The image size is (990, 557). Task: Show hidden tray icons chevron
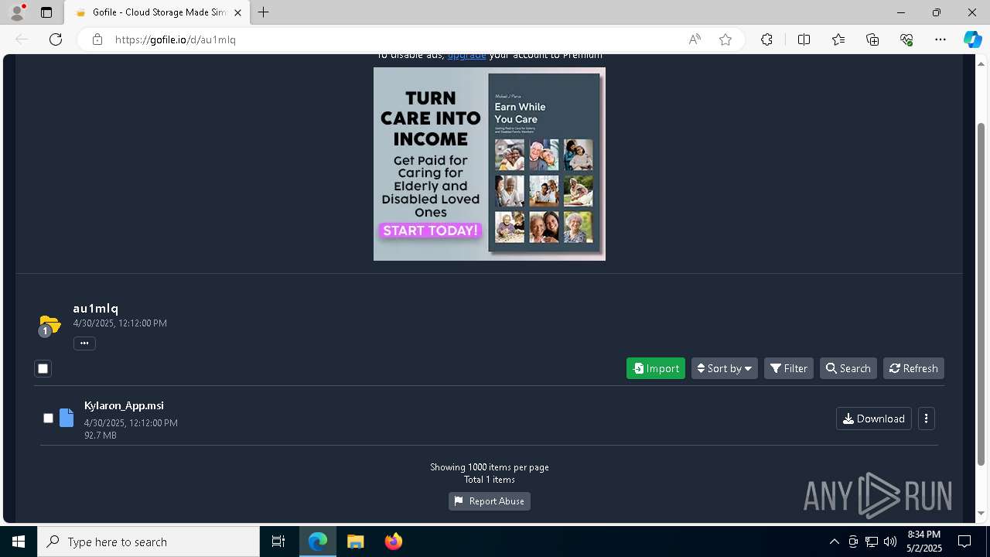point(834,542)
